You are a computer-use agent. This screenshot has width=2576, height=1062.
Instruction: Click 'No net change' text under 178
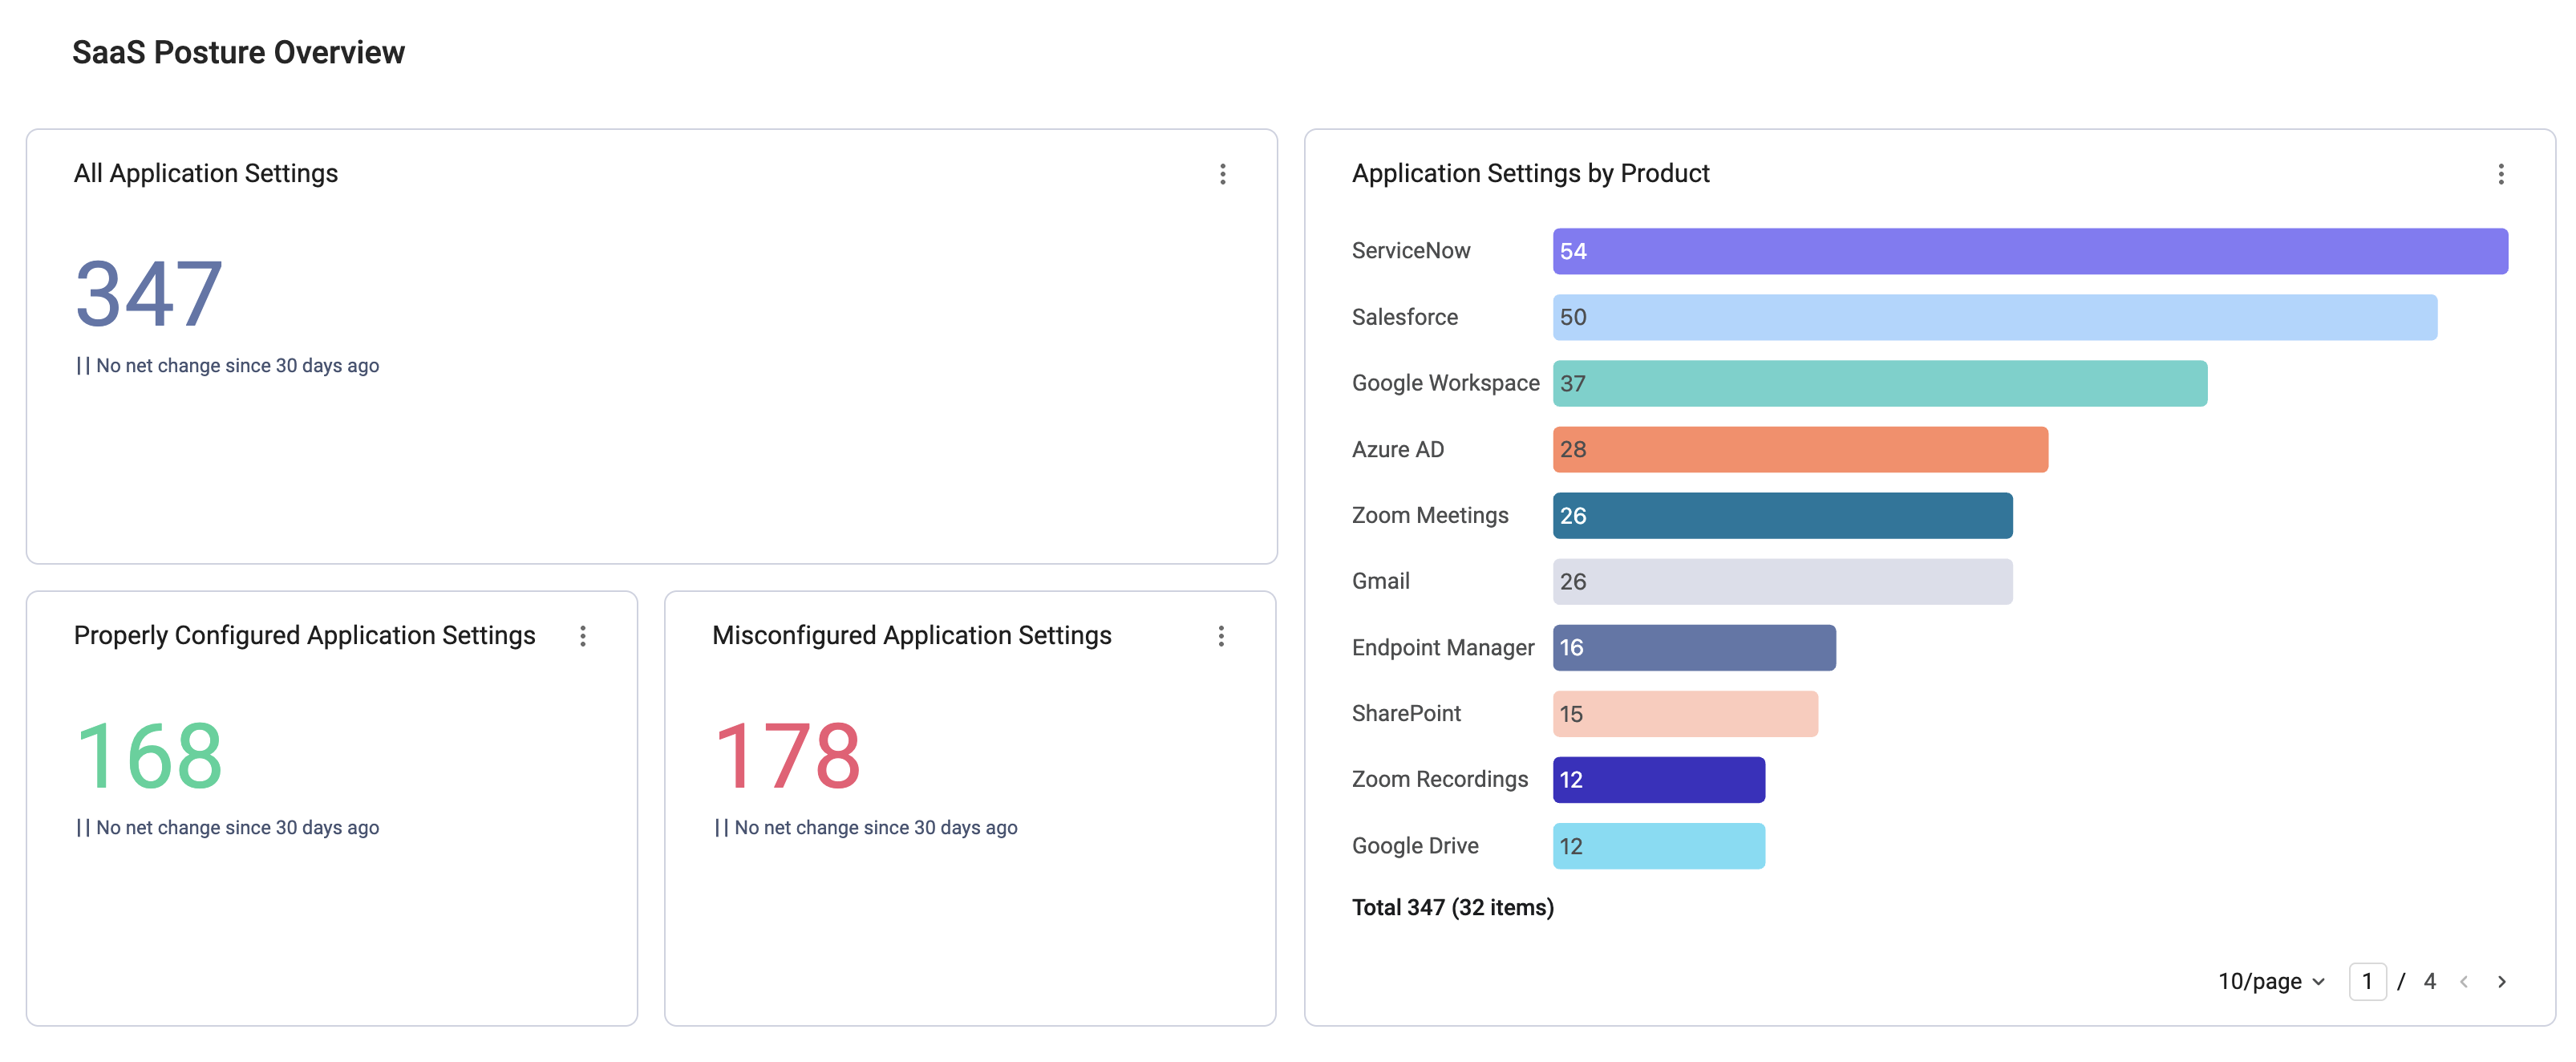(876, 828)
